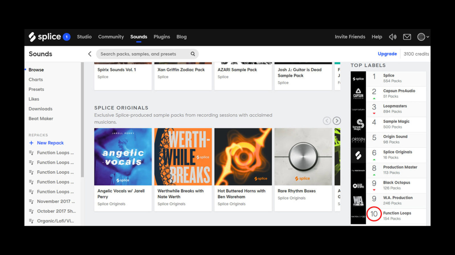Screen dimensions: 455x255
Task: Click the Splice logo
Action: (45, 37)
